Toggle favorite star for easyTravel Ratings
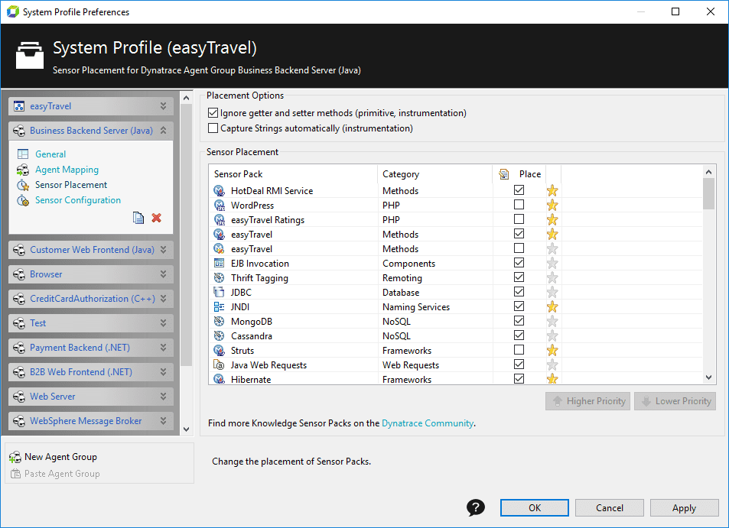 pos(552,219)
